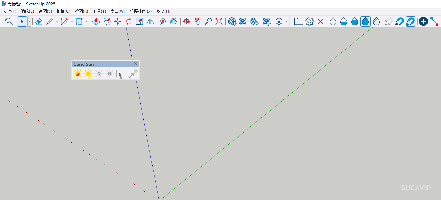Toggle the blue magnet with dots icon
The image size is (441, 200).
click(399, 21)
